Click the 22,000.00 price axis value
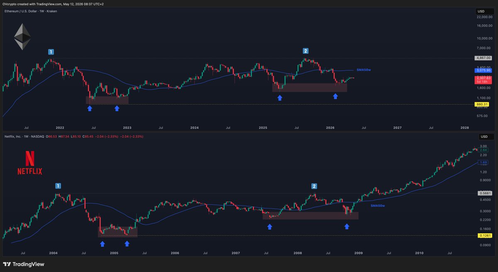Image resolution: width=498 pixels, height=272 pixels. click(484, 17)
